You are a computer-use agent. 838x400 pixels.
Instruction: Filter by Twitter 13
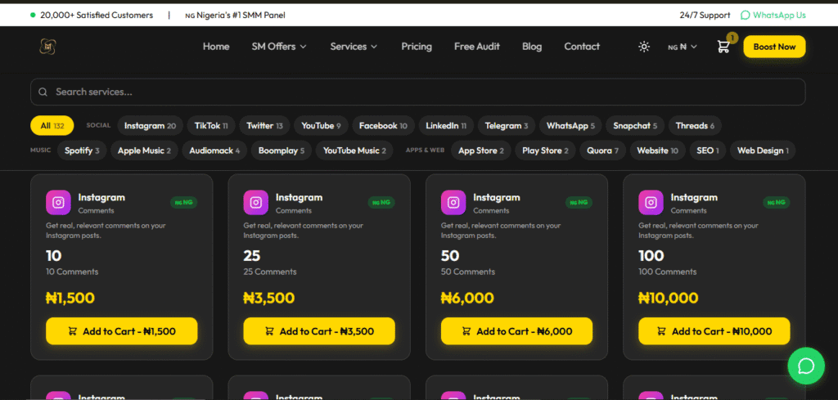(264, 125)
